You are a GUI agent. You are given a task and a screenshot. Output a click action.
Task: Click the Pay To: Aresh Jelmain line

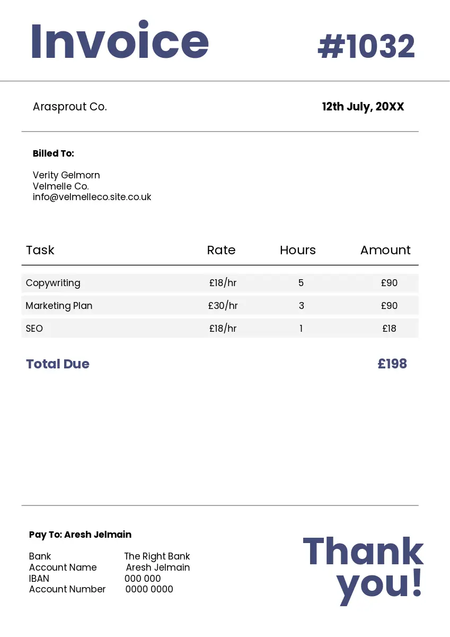coord(80,535)
